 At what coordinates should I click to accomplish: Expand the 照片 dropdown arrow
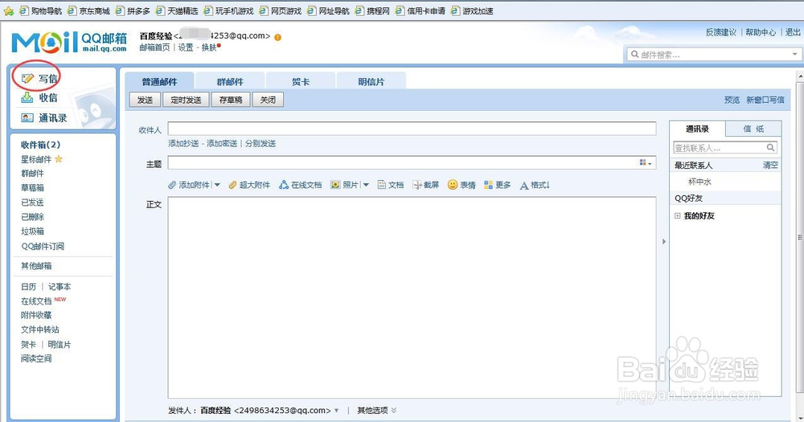(366, 185)
